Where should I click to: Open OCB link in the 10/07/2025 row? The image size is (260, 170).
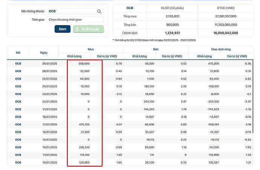tap(18, 162)
